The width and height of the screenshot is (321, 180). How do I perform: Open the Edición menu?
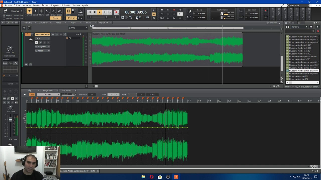tap(17, 5)
